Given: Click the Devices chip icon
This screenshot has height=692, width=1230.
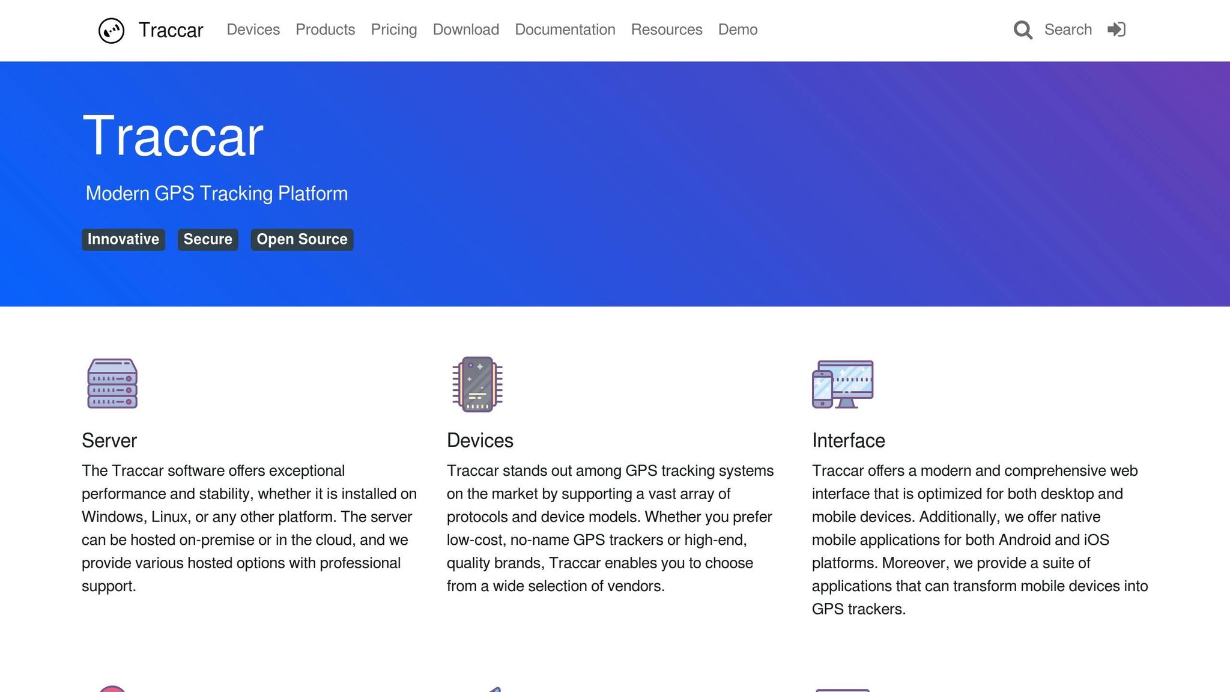Looking at the screenshot, I should point(477,384).
